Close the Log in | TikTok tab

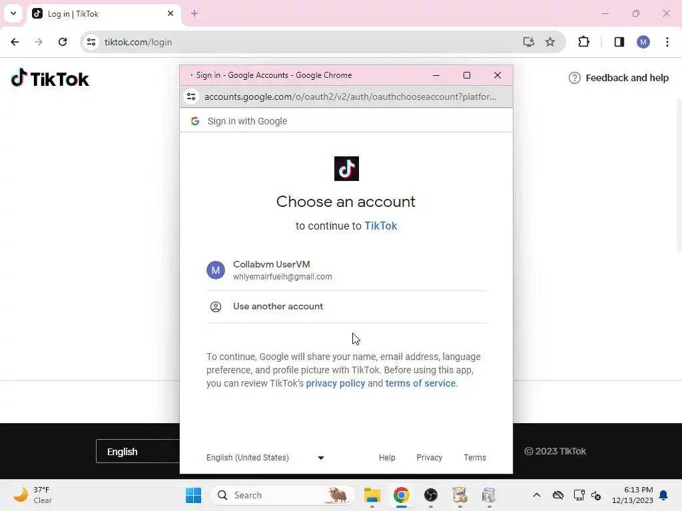[x=170, y=13]
